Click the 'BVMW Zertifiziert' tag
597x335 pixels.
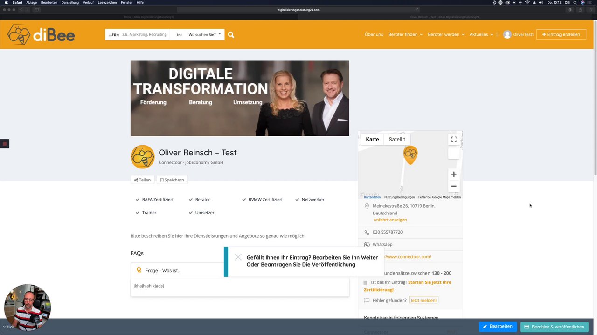[265, 200]
